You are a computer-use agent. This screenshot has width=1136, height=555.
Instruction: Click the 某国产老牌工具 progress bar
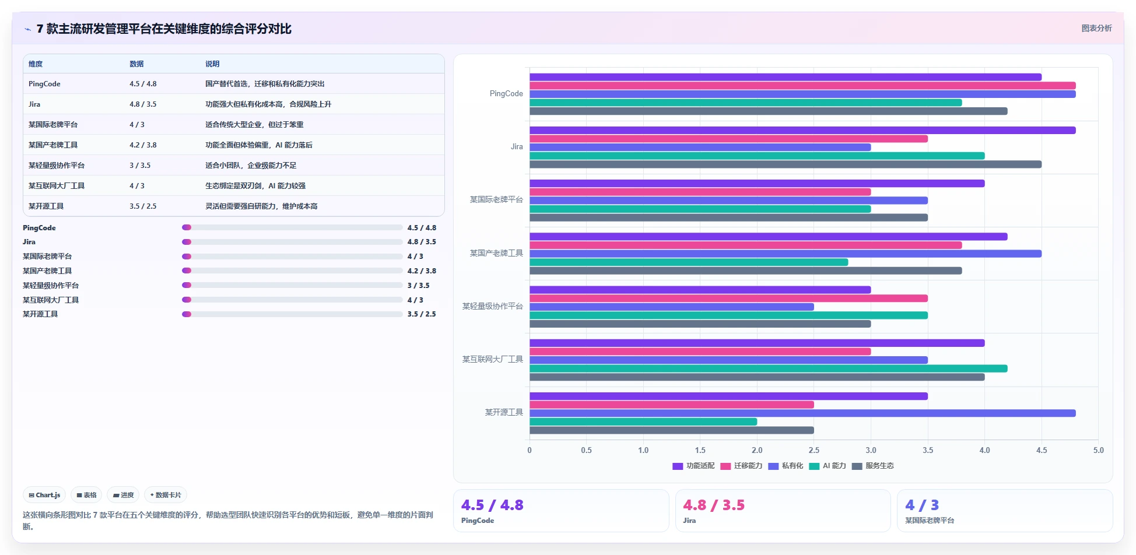[292, 271]
